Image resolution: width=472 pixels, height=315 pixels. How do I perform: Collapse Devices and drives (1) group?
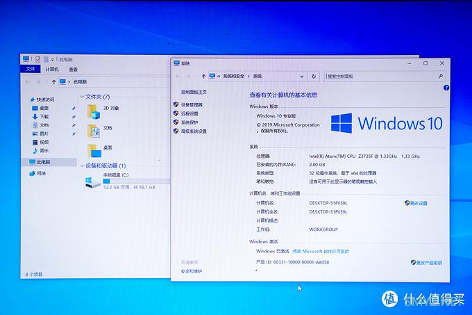(x=82, y=165)
